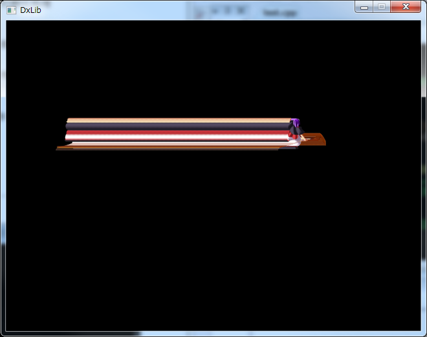Click the DxLib application icon in title bar

pyautogui.click(x=11, y=10)
